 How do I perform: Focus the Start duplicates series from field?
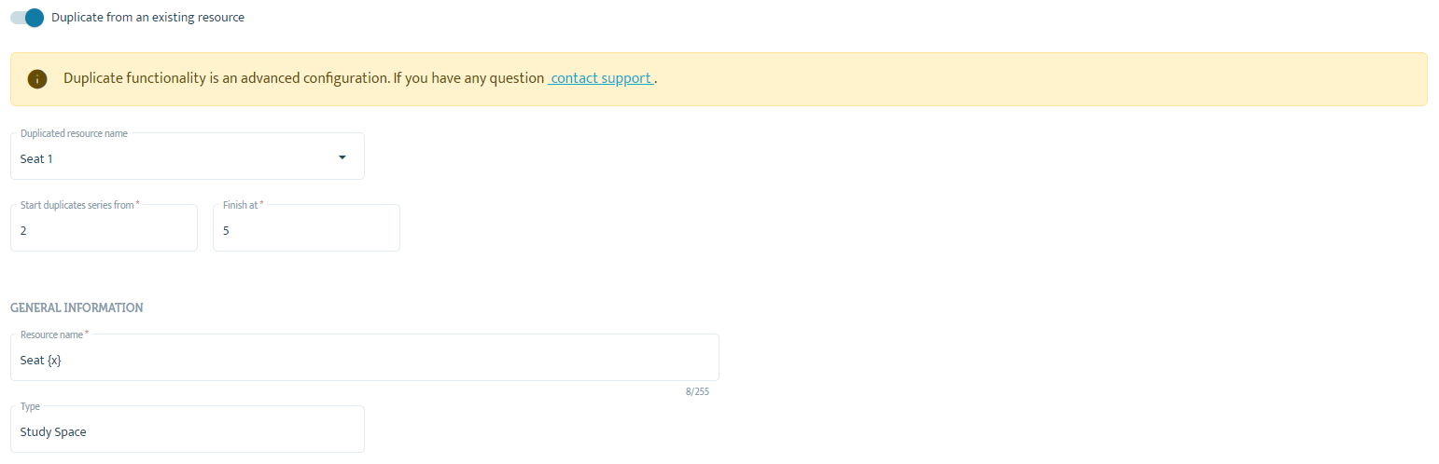[104, 228]
